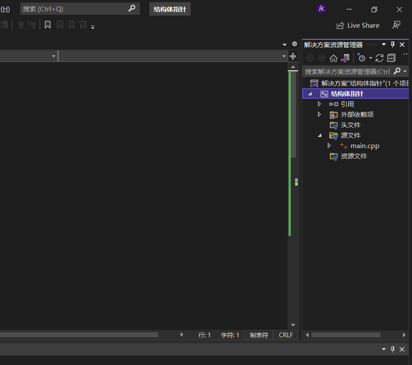
Task: Switch between solution and folder views
Action: [345, 58]
